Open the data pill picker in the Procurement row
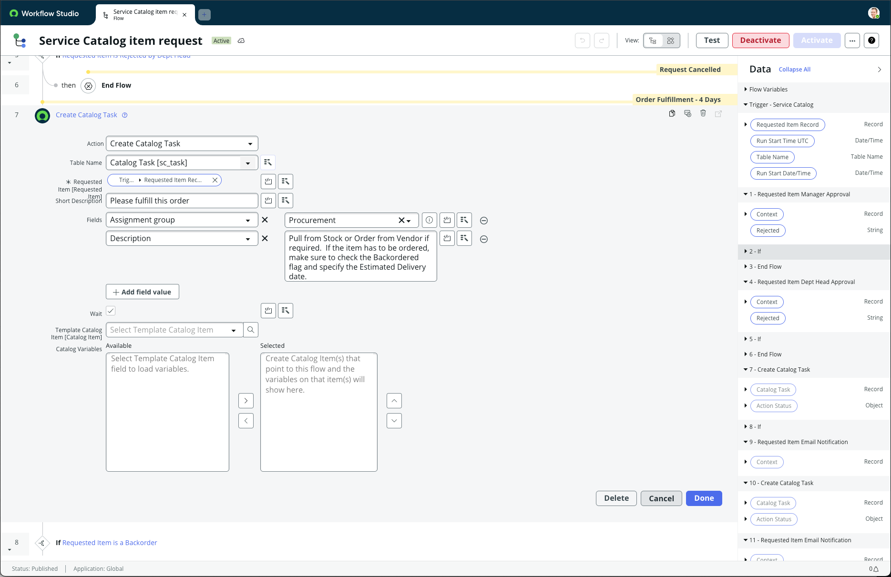 coord(464,220)
